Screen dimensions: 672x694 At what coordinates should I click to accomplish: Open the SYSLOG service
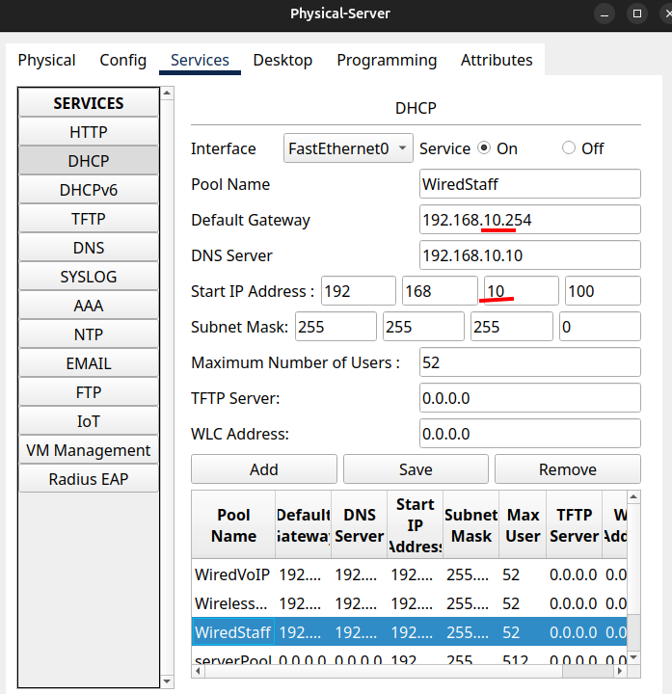pos(89,277)
